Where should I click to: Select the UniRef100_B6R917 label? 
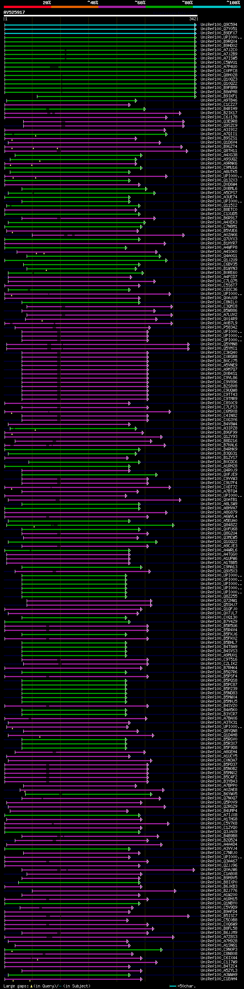pos(219,219)
